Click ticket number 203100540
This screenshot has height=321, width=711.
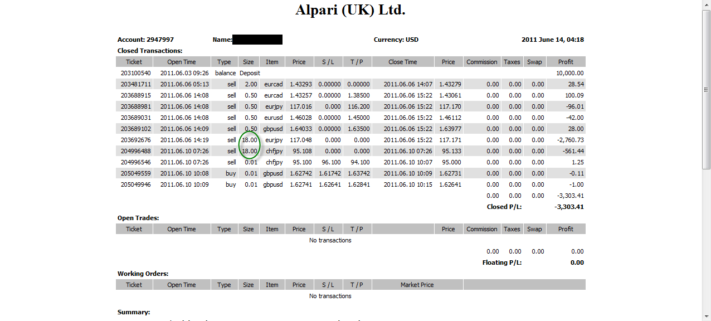pyautogui.click(x=135, y=73)
